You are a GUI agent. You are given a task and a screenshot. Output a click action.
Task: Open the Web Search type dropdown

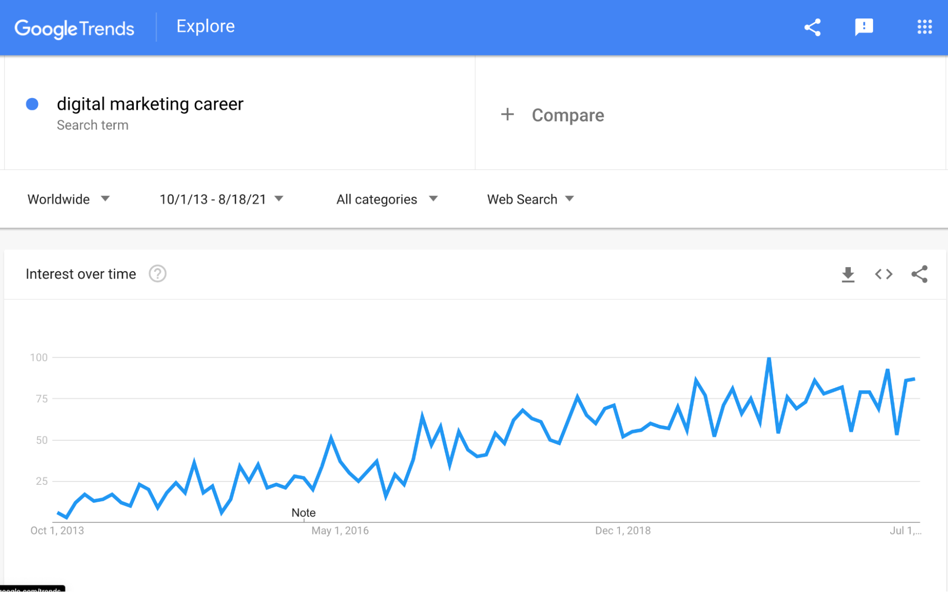click(530, 199)
